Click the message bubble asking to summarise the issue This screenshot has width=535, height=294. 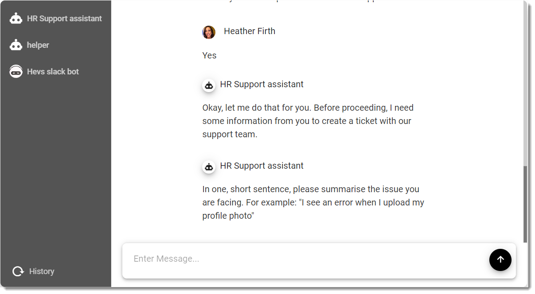tap(313, 202)
